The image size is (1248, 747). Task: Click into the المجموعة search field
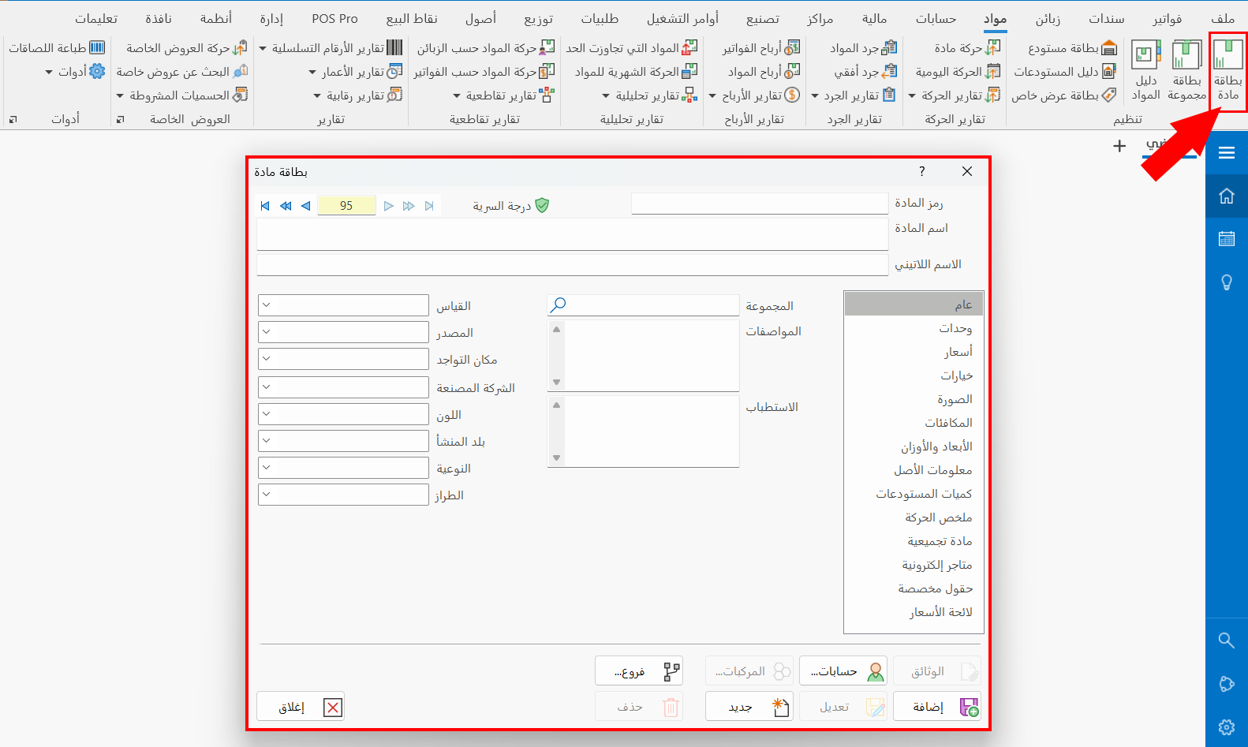(643, 305)
